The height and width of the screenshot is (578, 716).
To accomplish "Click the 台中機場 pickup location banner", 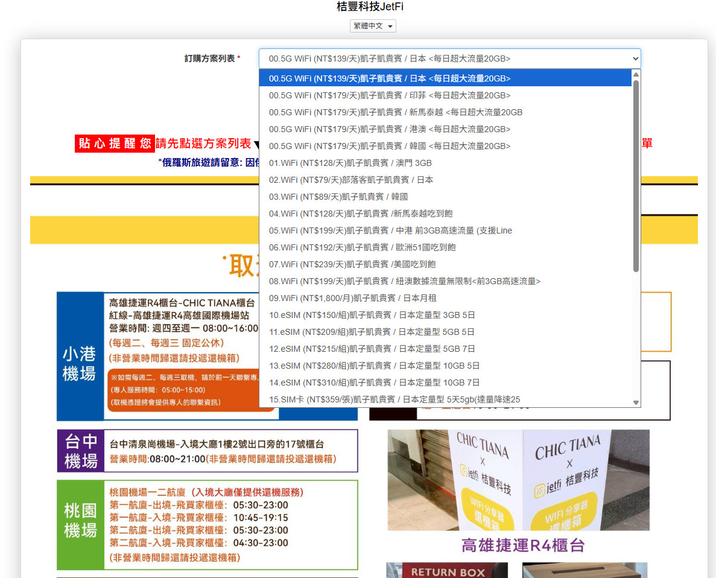I will tap(207, 451).
